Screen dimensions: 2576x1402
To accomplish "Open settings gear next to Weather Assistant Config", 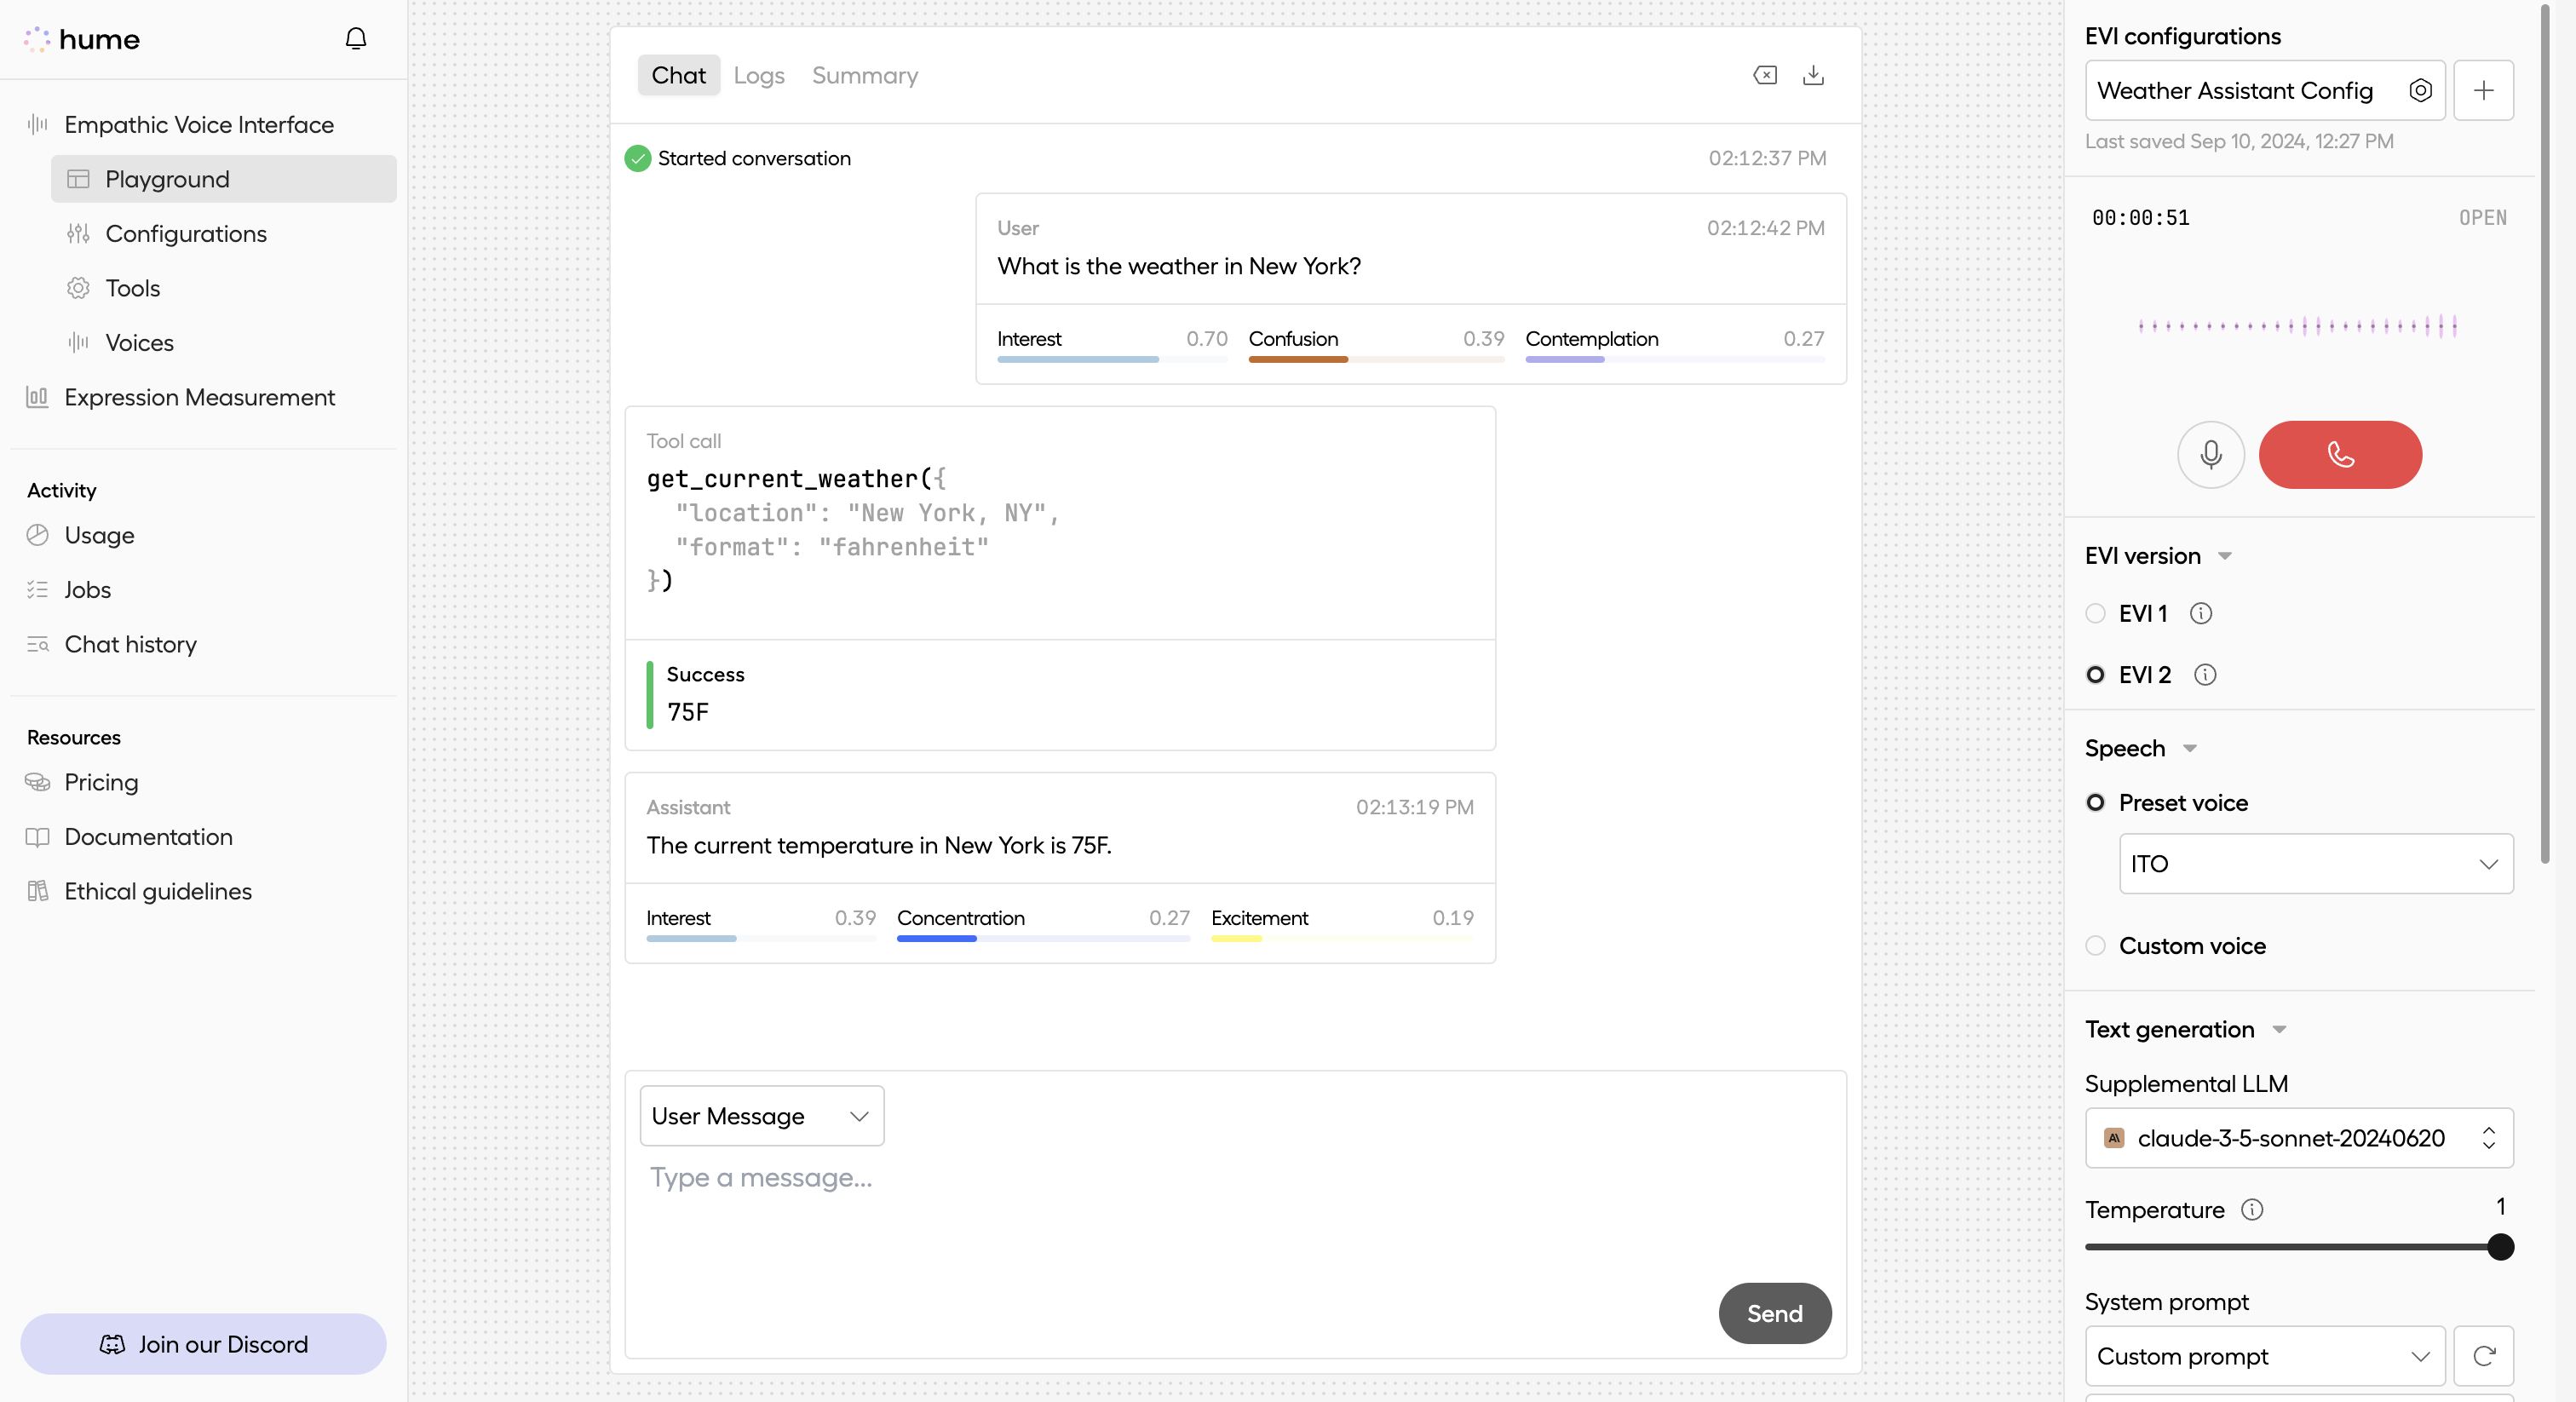I will [x=2421, y=90].
